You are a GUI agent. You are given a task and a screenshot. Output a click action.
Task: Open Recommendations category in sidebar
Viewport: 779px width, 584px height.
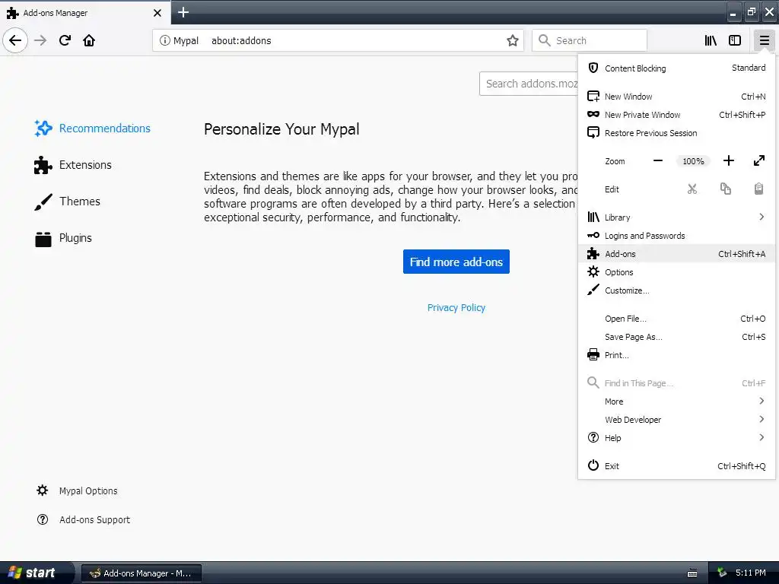92,128
